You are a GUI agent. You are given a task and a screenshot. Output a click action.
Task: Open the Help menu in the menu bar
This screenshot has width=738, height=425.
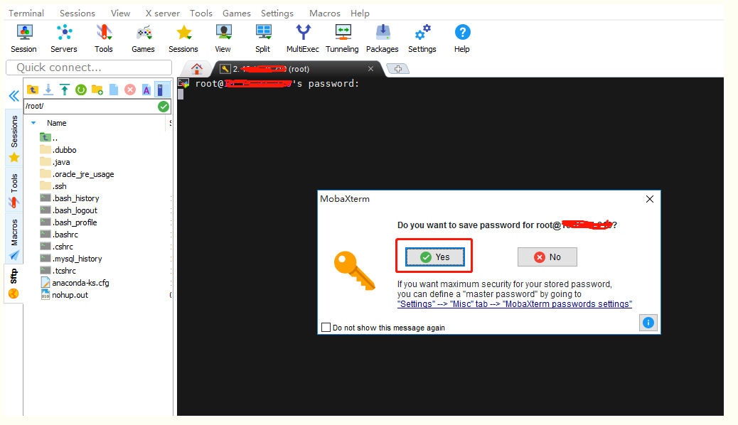[x=360, y=14]
